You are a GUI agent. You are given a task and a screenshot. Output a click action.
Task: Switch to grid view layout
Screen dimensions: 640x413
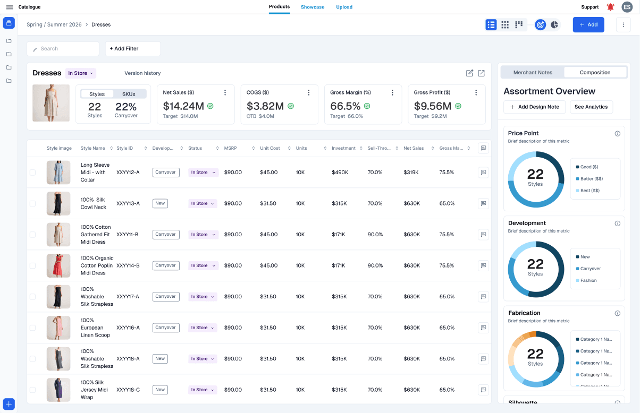[504, 24]
